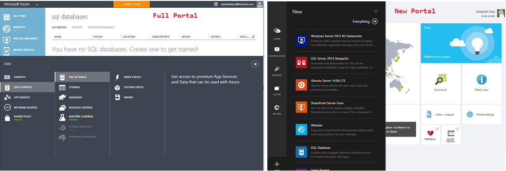Switch to the Deleted Databases tab
506x171 pixels.
click(x=100, y=27)
